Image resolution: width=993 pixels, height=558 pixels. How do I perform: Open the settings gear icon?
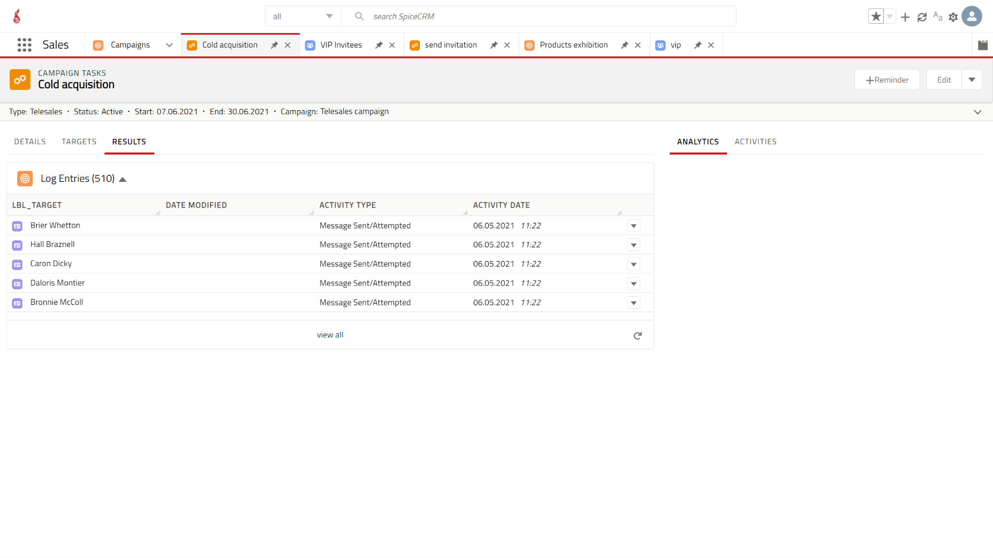[953, 17]
